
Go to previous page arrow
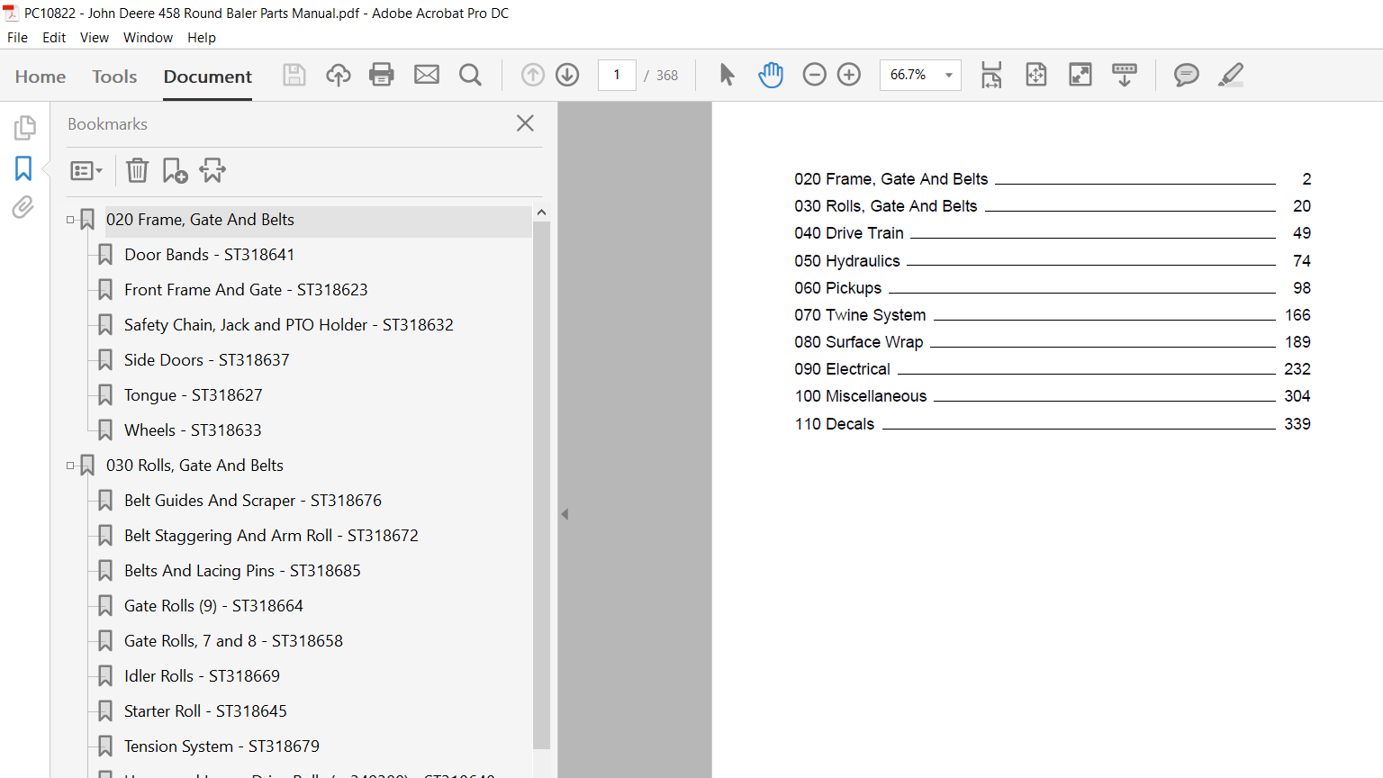point(533,75)
